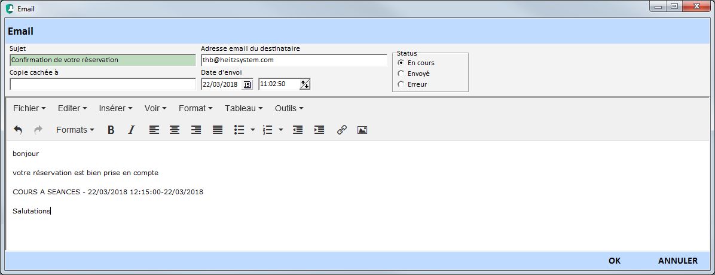This screenshot has height=275, width=715.
Task: Choose the 'Erreur' status radio button
Action: click(401, 84)
